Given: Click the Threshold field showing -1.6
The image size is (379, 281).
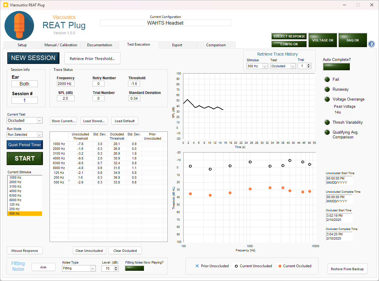Looking at the screenshot, I should click(134, 84).
